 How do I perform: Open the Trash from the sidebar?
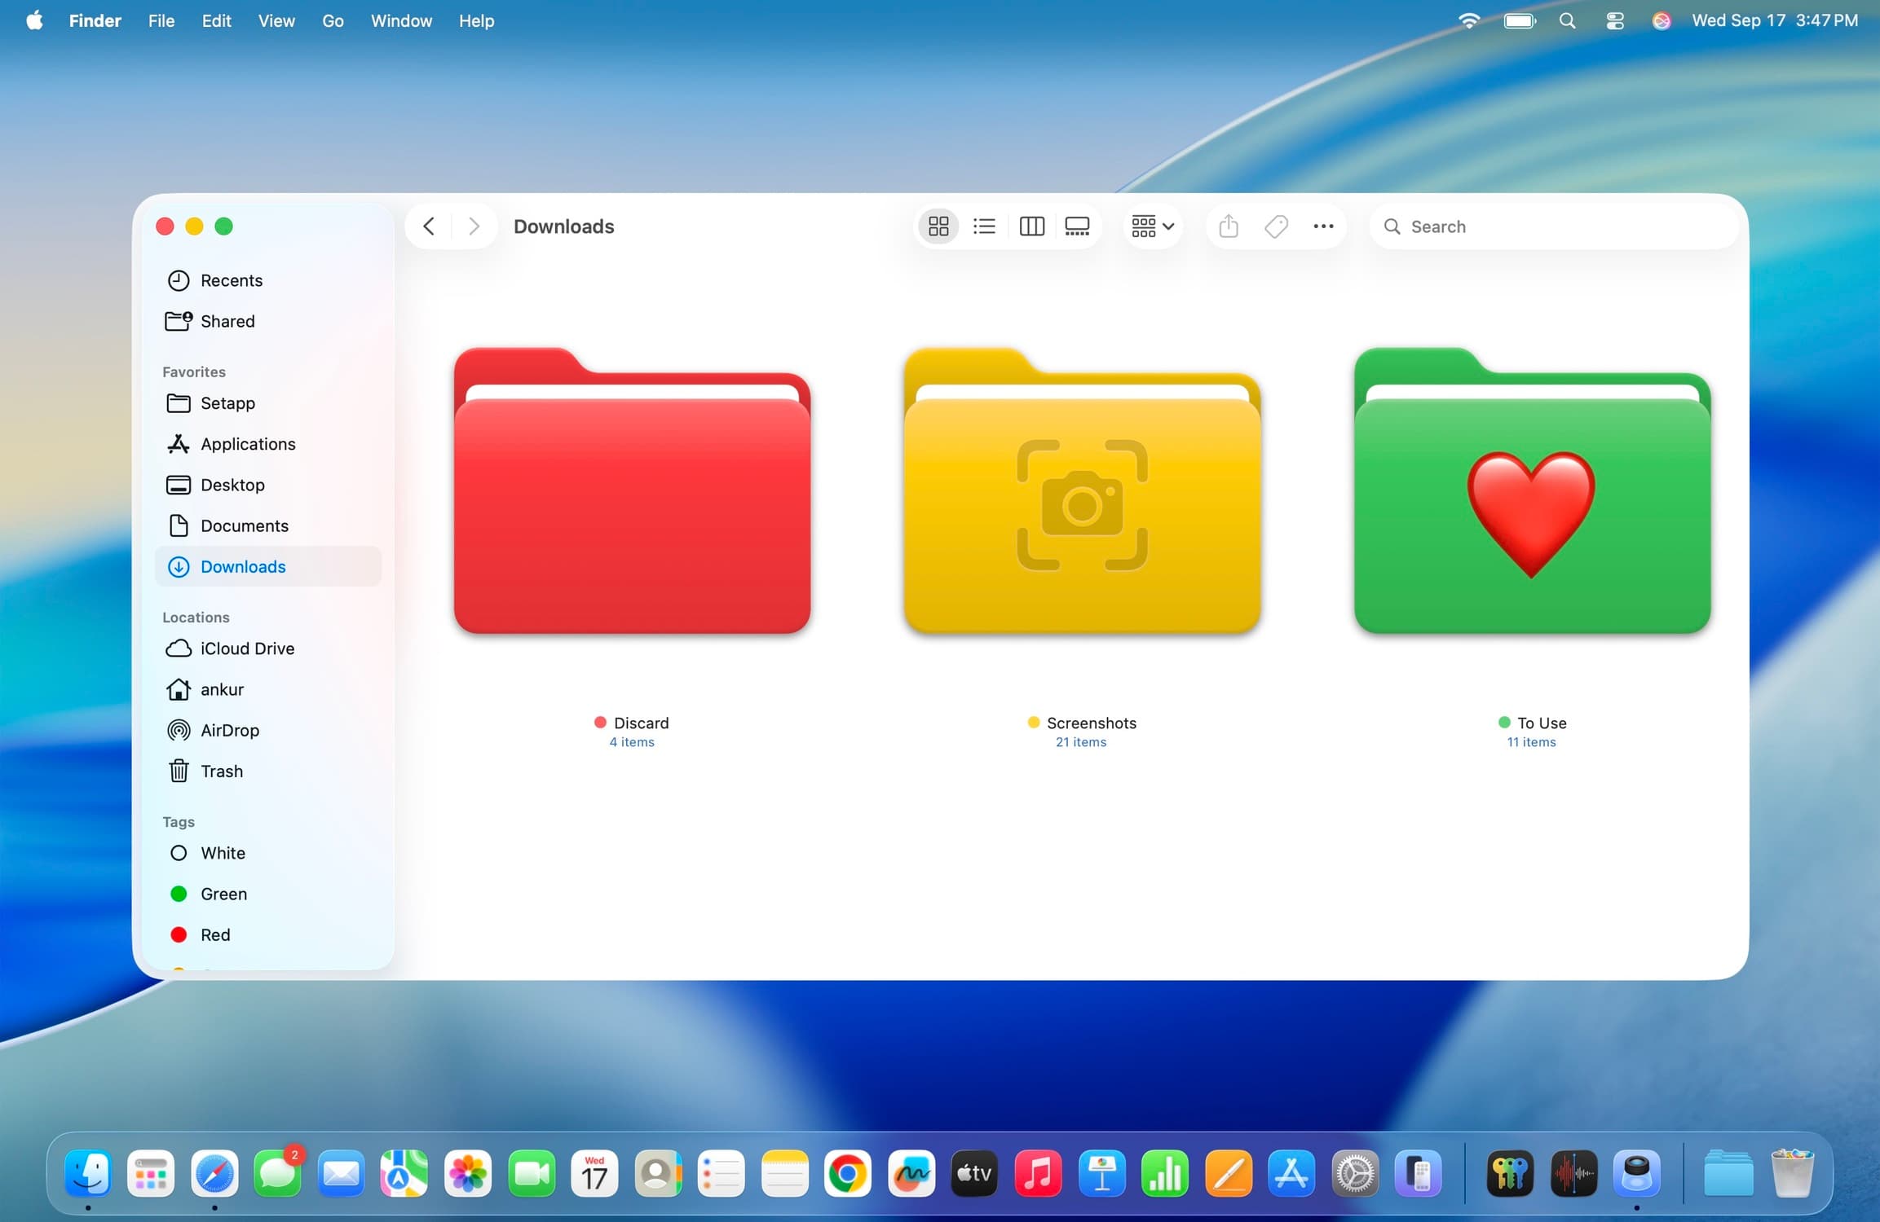222,771
